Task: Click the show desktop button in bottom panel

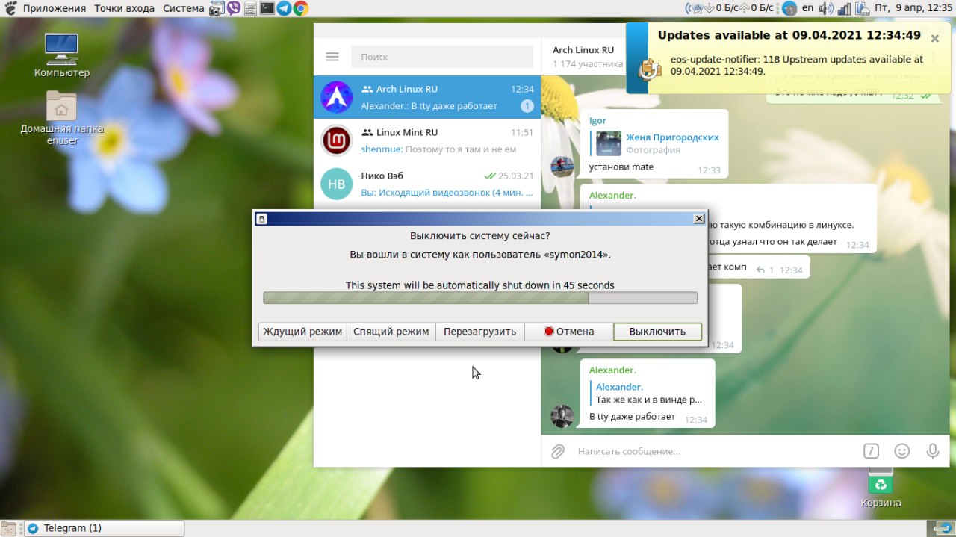Action: [x=9, y=528]
